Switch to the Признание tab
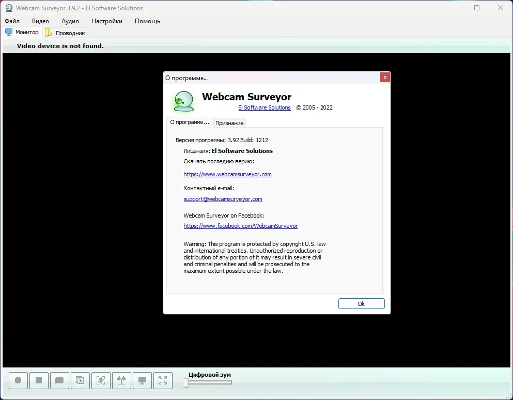 [229, 123]
